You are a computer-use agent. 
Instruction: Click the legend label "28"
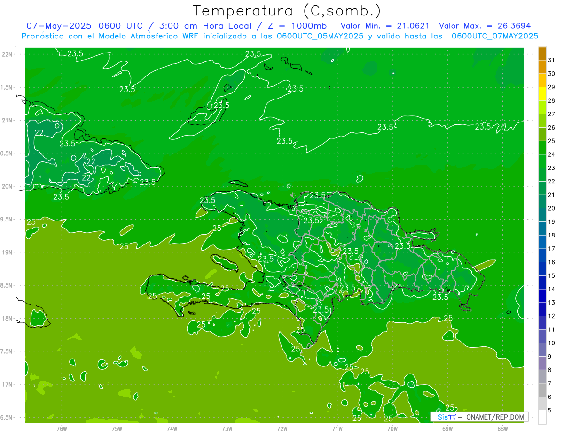coord(551,101)
